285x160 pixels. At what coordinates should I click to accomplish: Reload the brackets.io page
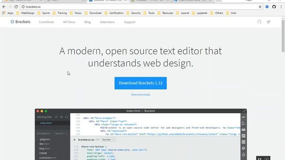tap(16, 7)
